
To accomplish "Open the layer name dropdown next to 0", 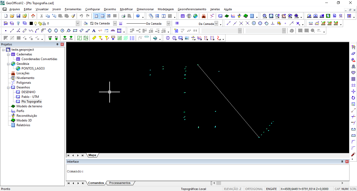I will (x=78, y=23).
